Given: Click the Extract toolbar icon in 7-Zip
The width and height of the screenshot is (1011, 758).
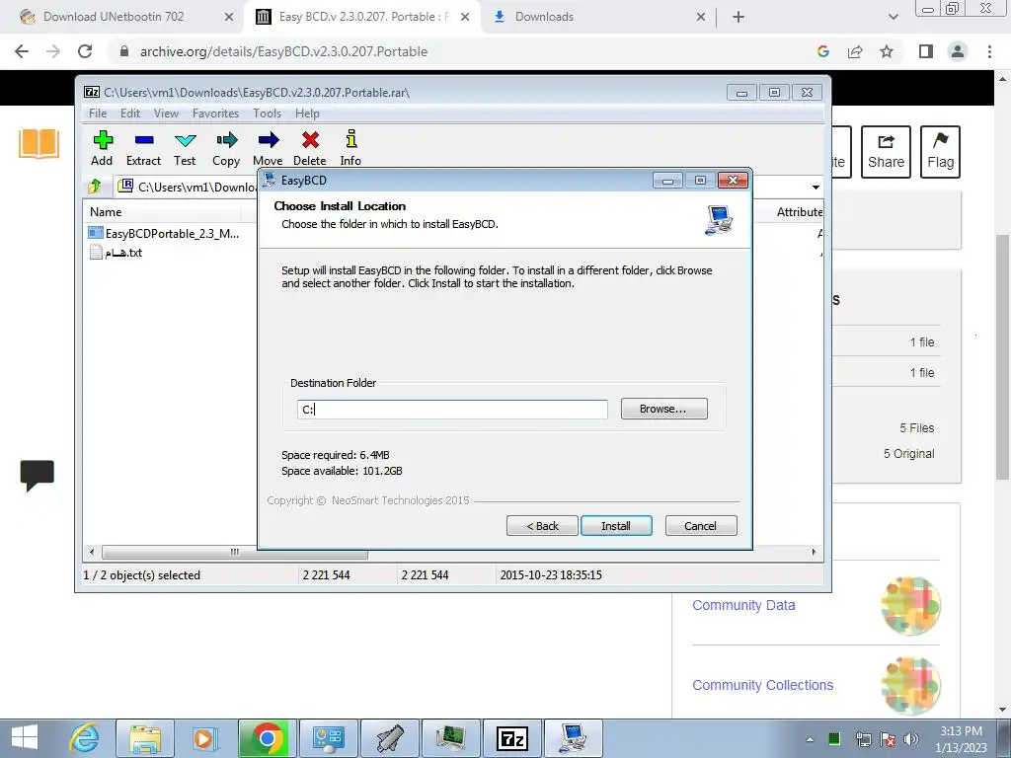Looking at the screenshot, I should (x=143, y=148).
